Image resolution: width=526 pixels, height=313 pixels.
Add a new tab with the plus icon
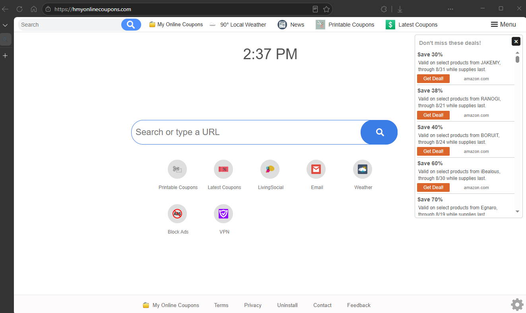(5, 56)
